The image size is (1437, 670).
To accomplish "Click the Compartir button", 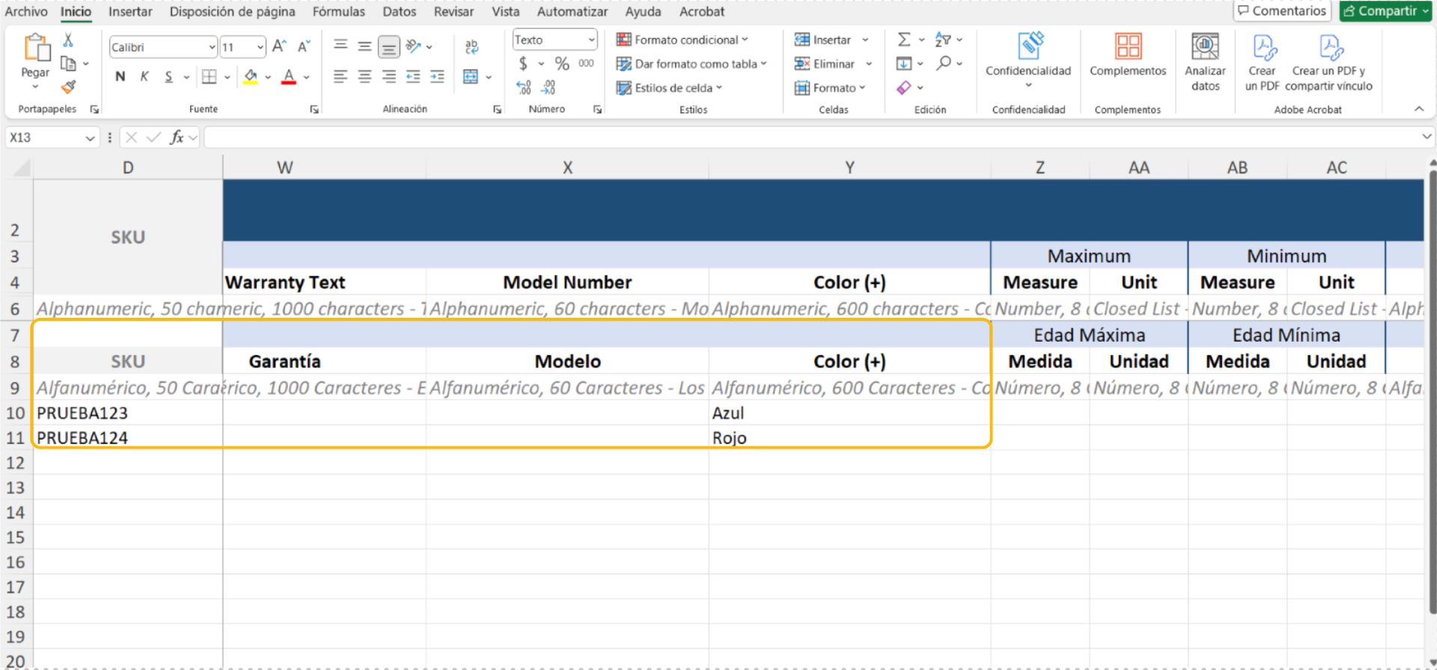I will (x=1385, y=10).
